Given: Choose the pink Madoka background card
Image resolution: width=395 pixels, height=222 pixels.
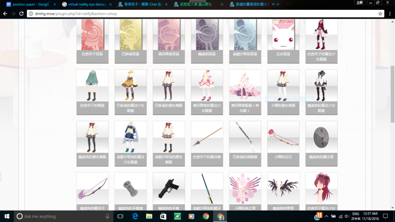Looking at the screenshot, I should (x=169, y=41).
